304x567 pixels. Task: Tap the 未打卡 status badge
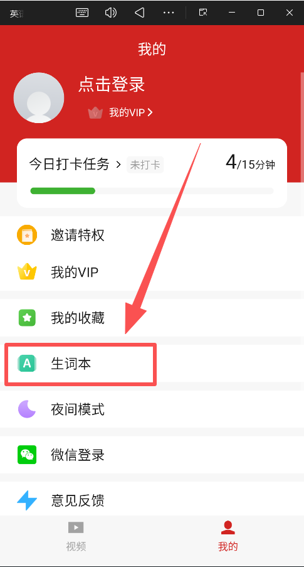[x=145, y=165]
